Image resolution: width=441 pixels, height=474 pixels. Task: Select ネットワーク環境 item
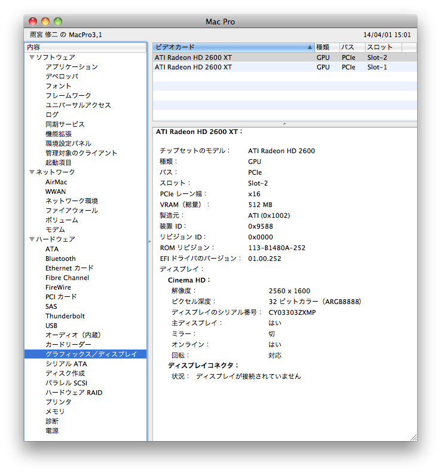coord(72,201)
